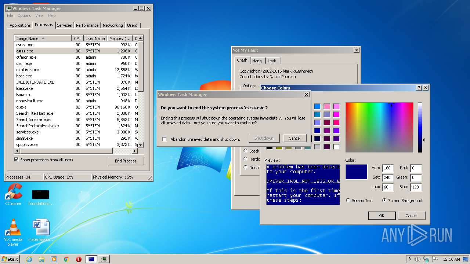Click the luminosity slider bar
470x264 pixels.
(420, 127)
